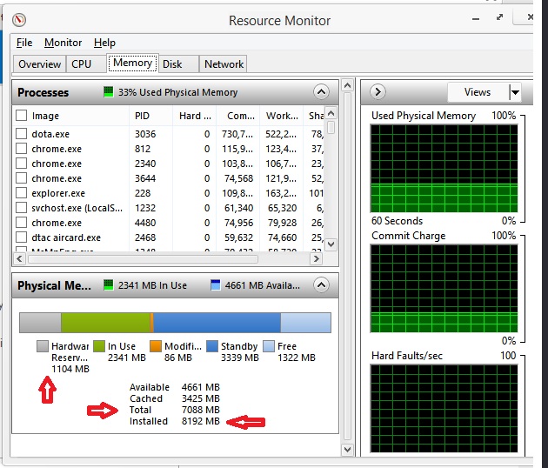Viewport: 548px width, 468px height.
Task: Collapse the Processes section
Action: [x=321, y=92]
